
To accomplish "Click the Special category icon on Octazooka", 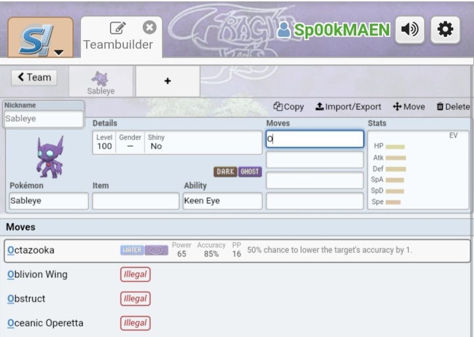I will 156,250.
